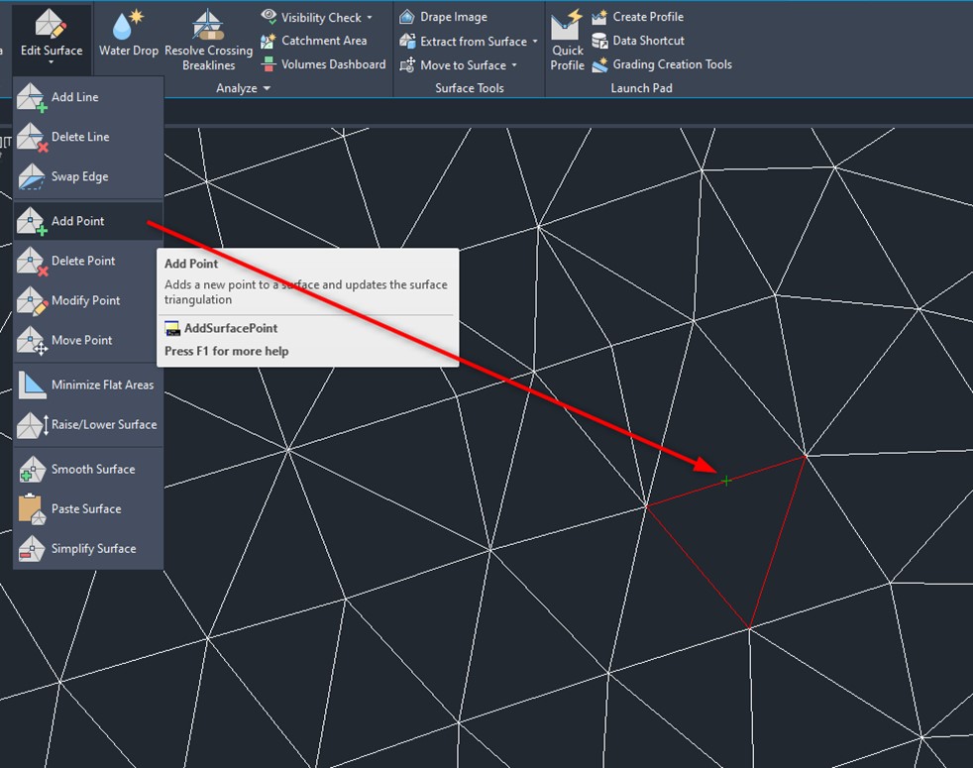The width and height of the screenshot is (973, 768).
Task: Choose Add Line from the menu
Action: 74,97
